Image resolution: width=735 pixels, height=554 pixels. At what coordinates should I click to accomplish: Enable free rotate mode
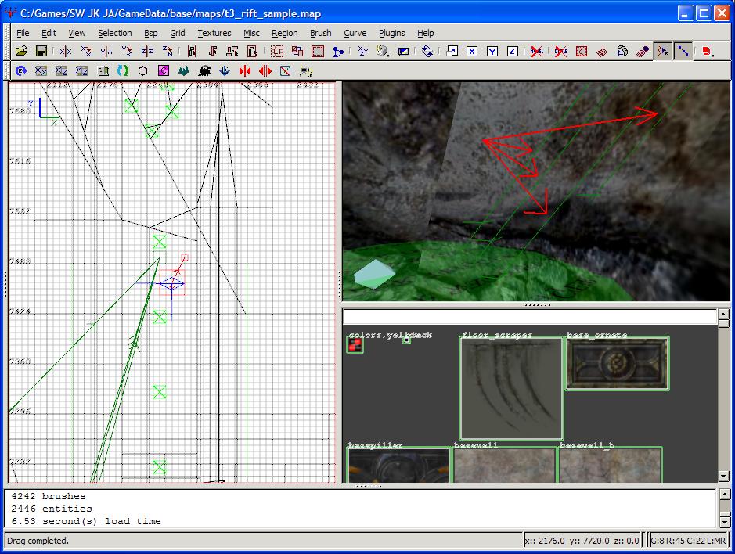pos(427,51)
